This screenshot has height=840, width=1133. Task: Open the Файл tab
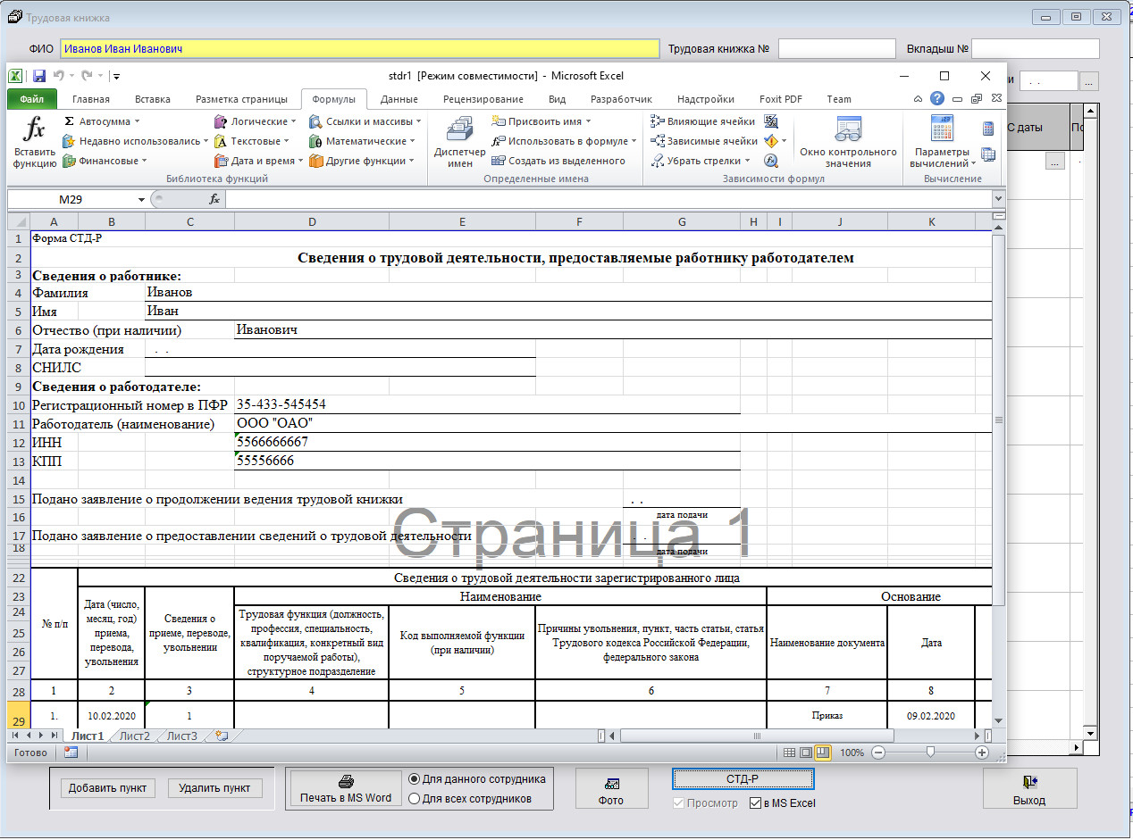coord(32,99)
